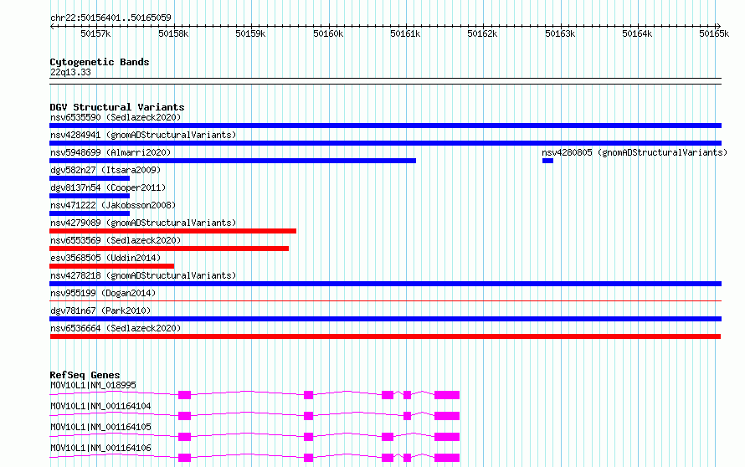
Task: Open nsv4279089 (gnomADStructuralVariants) label
Action: coord(143,223)
